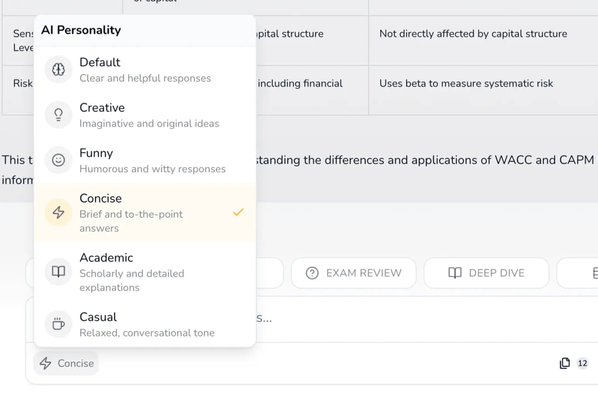The image size is (598, 403).
Task: Click the 'Uses beta to measure systematic risk' cell
Action: click(466, 84)
